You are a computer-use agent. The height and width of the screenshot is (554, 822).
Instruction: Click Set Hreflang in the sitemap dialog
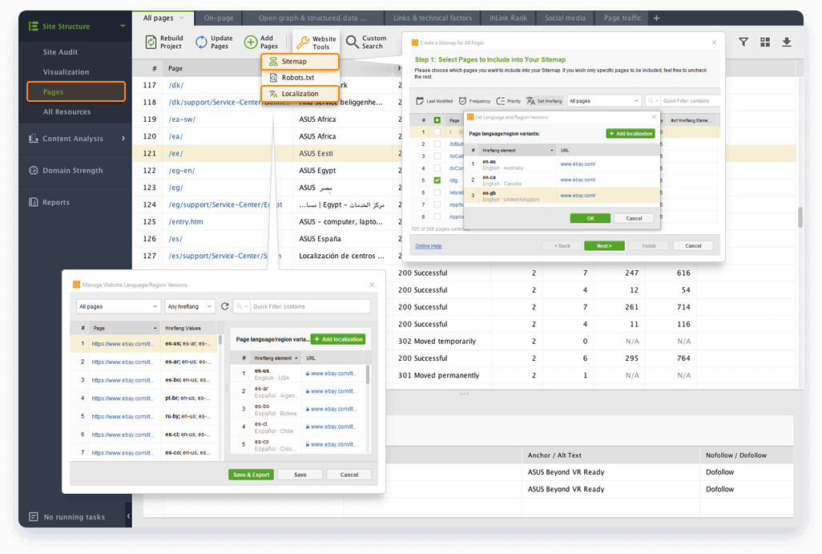544,101
